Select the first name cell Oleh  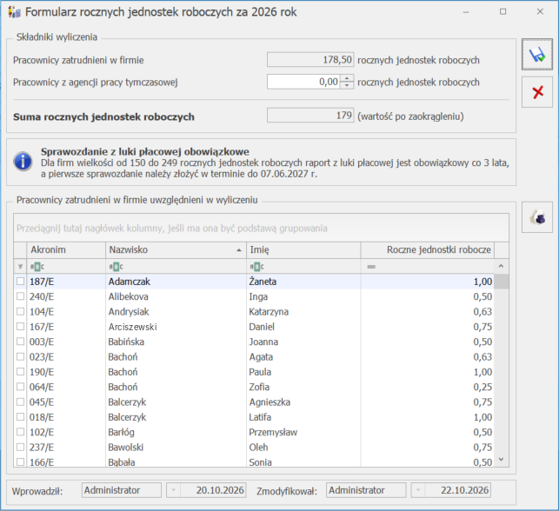[x=303, y=447]
